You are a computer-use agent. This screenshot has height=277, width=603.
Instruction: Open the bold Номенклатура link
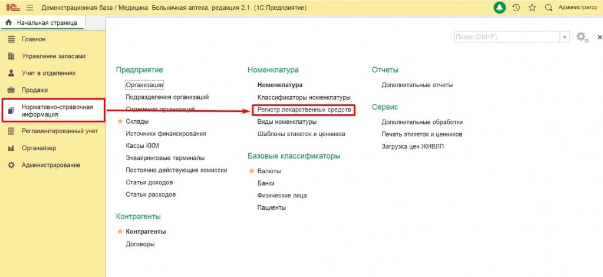(280, 85)
